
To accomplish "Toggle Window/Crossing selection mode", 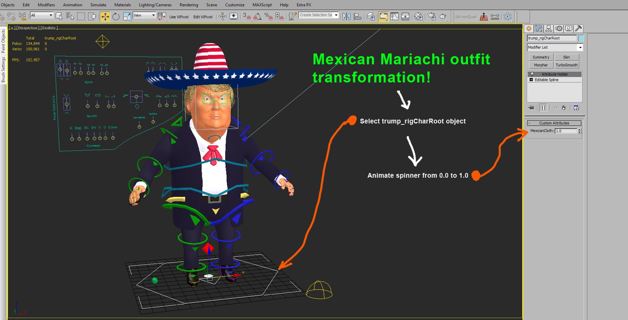I will point(92,16).
